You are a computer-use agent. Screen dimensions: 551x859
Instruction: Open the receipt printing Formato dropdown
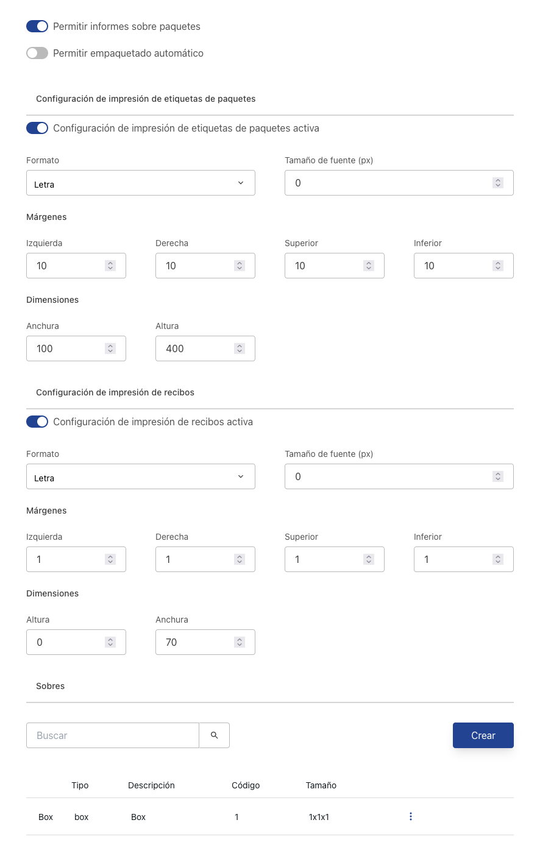click(x=140, y=477)
